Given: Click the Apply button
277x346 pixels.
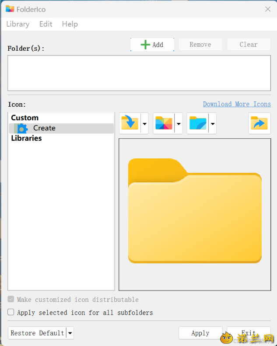Looking at the screenshot, I should [200, 333].
